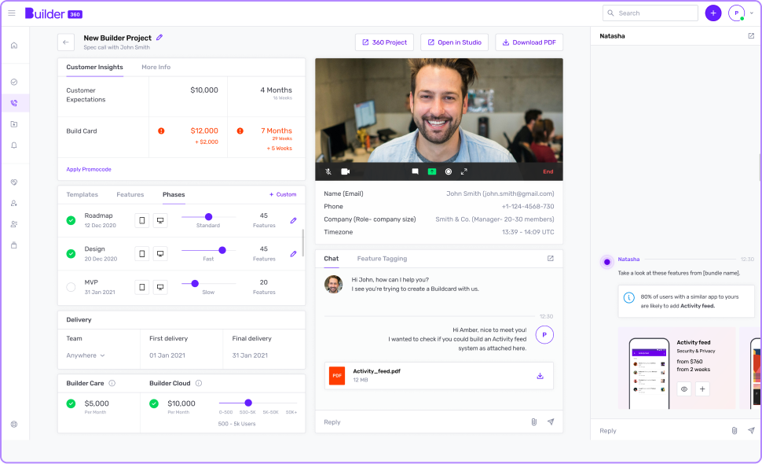Open the checkmark tasks icon in sidebar

tap(14, 82)
